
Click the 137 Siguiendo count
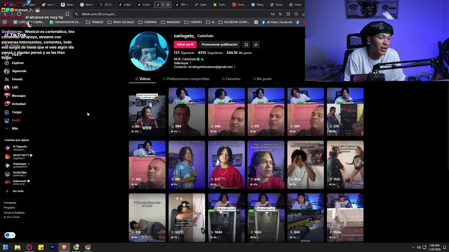pyautogui.click(x=184, y=53)
